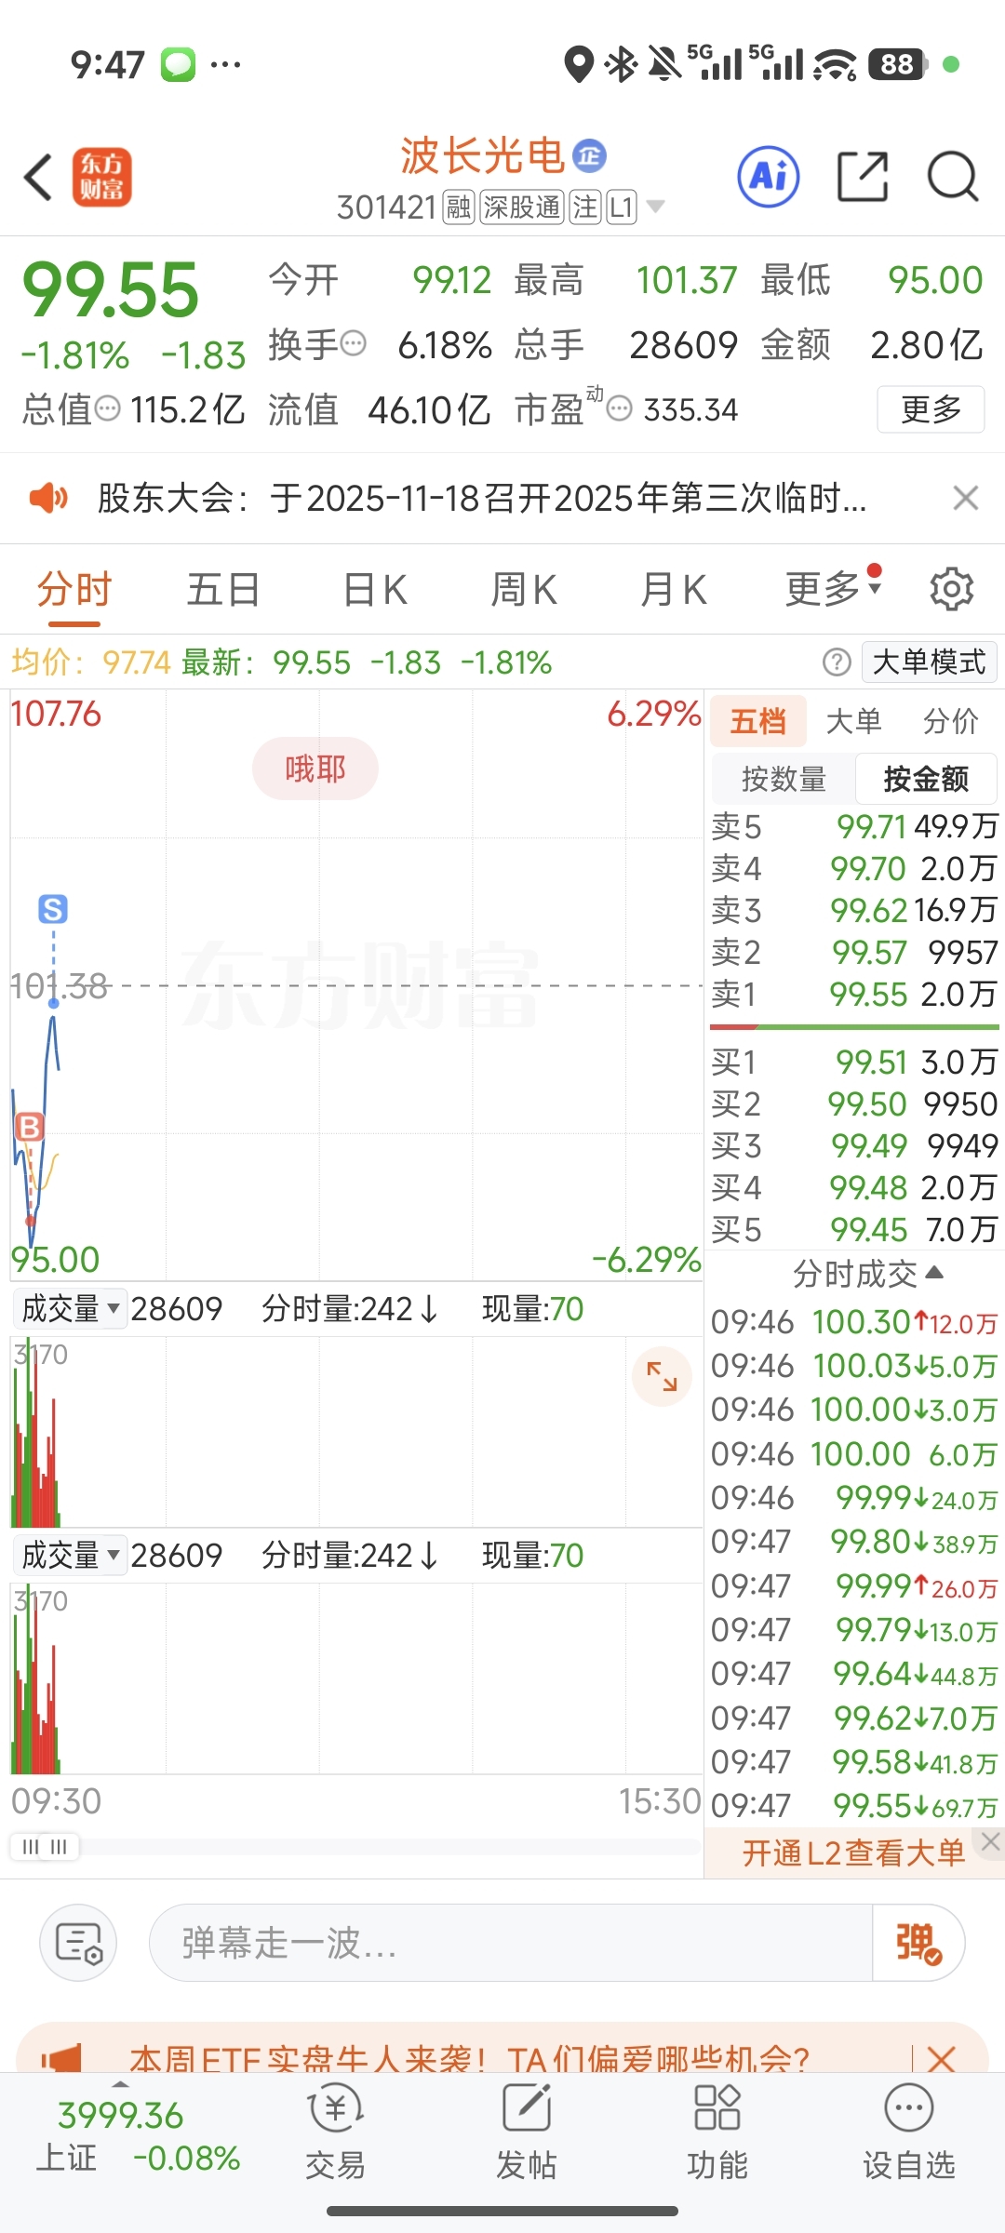Toggle 大单模式 on the chart
Viewport: 1005px width, 2233px height.
click(x=929, y=662)
